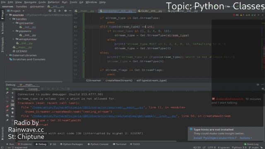Screen dimensions: 265x149
Task: Click the UTF-8 encoding status widget
Action: pyautogui.click(x=212, y=147)
